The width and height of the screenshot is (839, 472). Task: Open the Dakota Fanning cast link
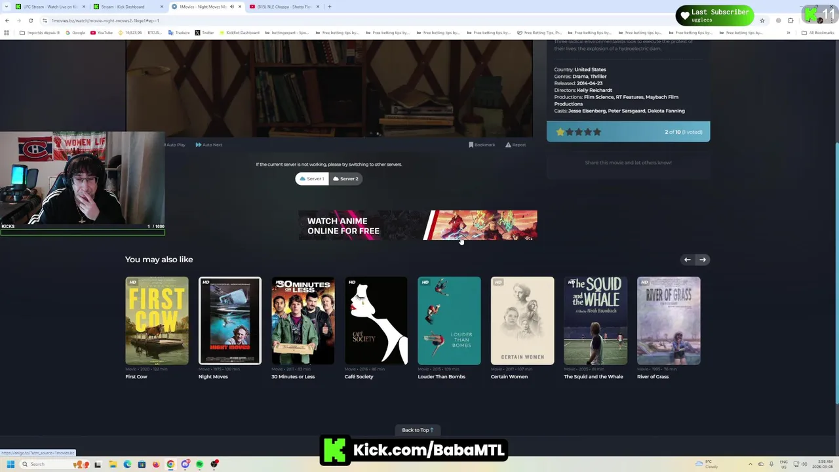coord(666,111)
